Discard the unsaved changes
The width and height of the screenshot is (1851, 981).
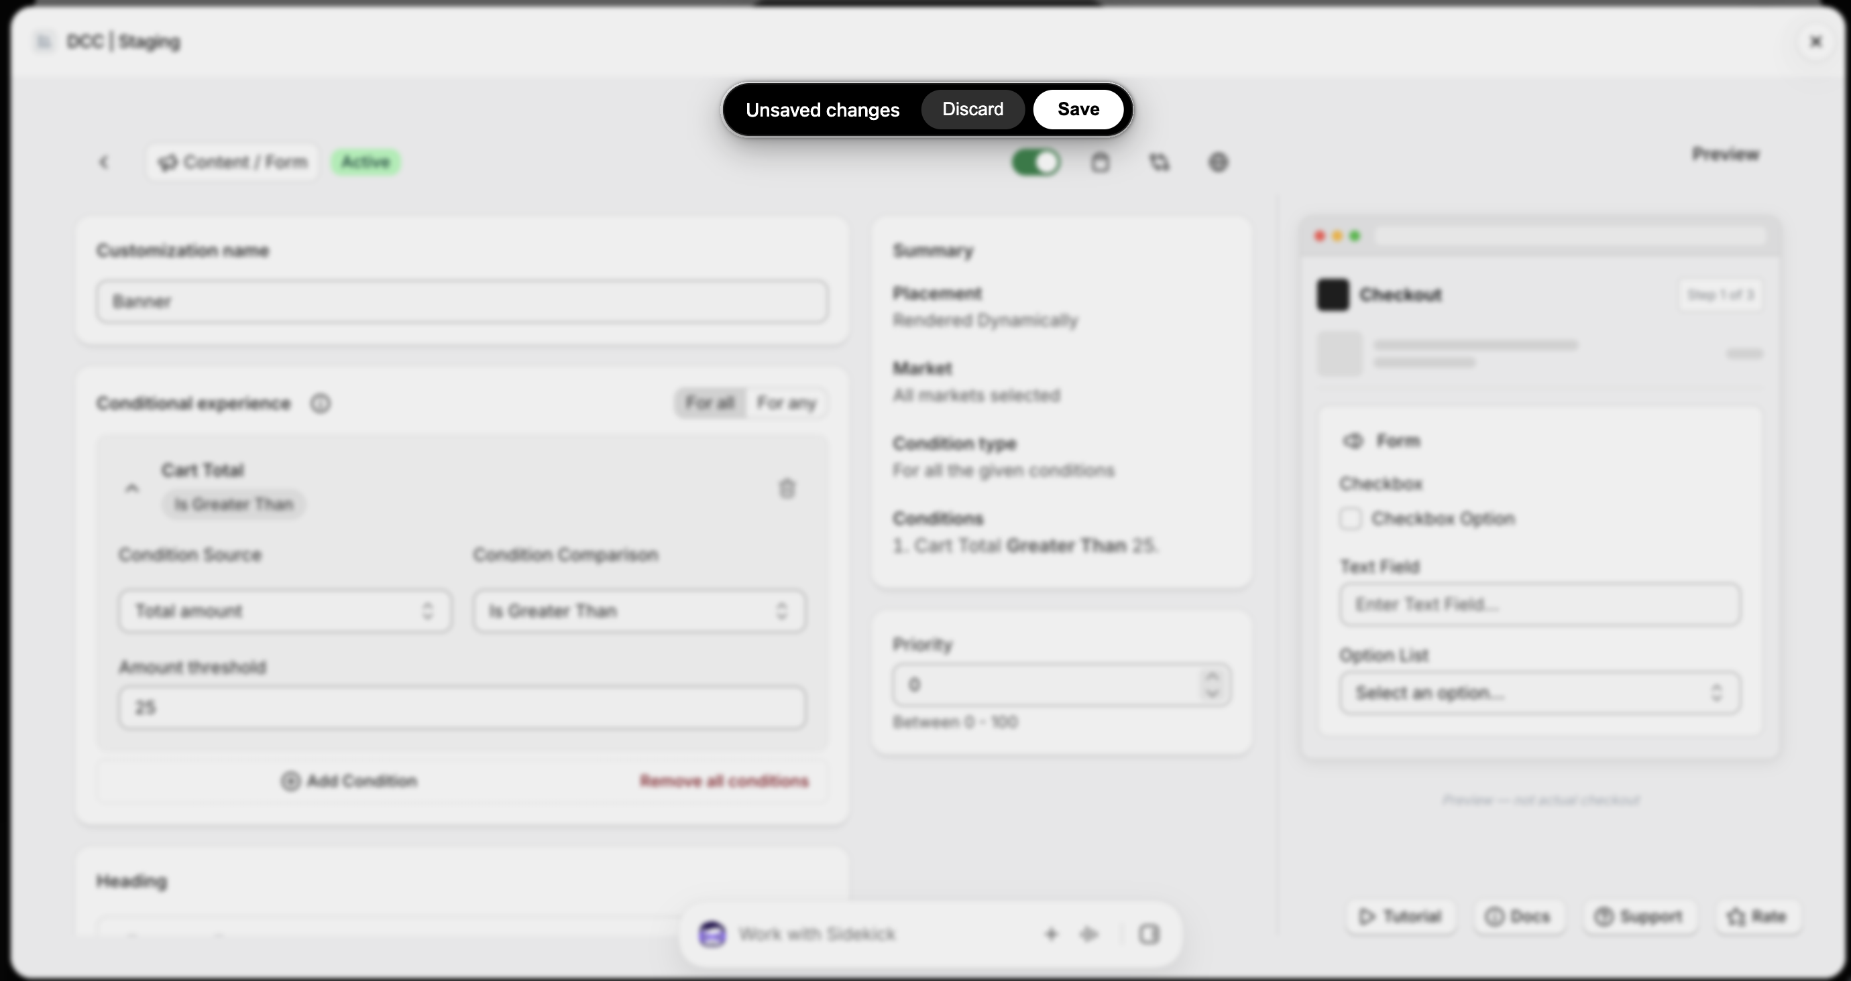pyautogui.click(x=973, y=109)
